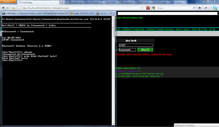Open the Google search engine selector

(154, 8)
